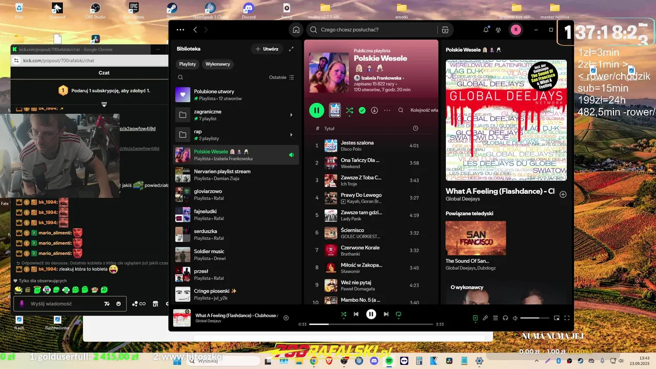This screenshot has height=369, width=656.
Task: Open Connect to a device headphones icon
Action: (505, 318)
